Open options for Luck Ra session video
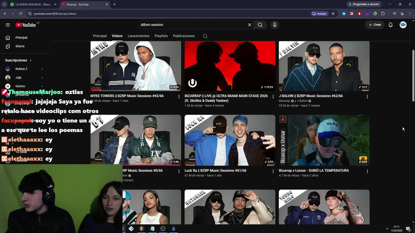Image resolution: width=415 pixels, height=233 pixels. tap(273, 171)
